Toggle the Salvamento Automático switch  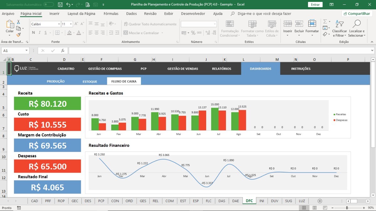click(49, 5)
